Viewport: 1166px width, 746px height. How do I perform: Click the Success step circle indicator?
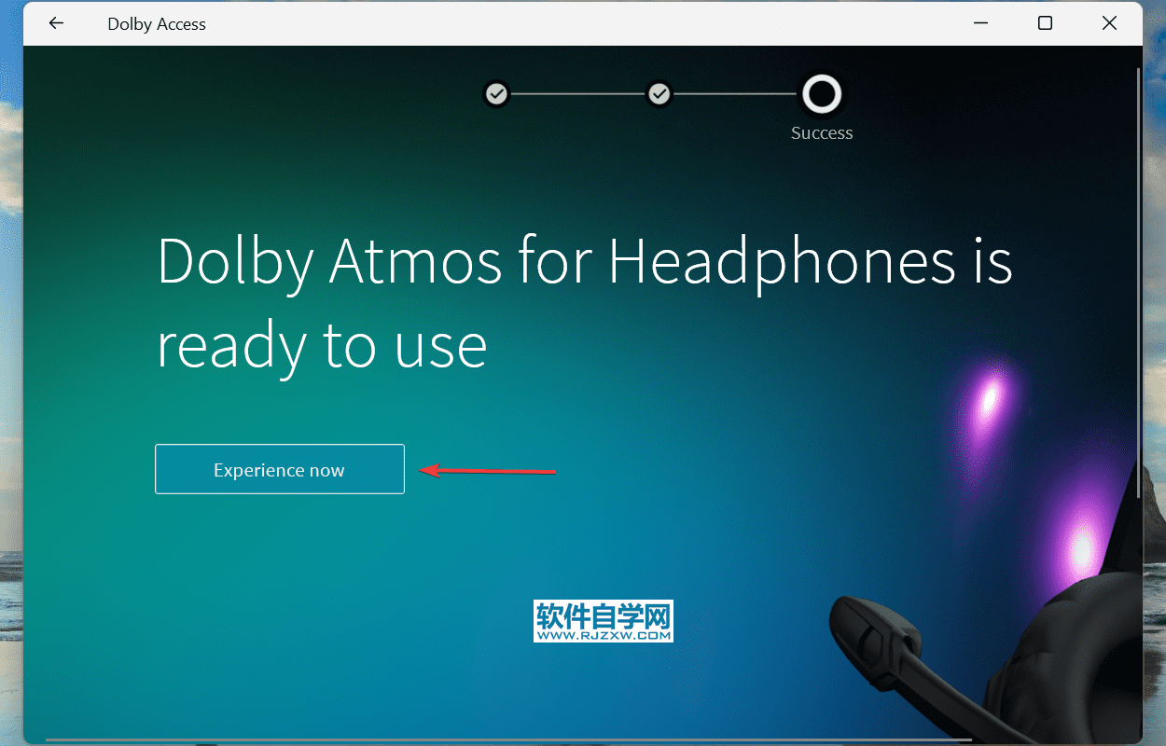(x=822, y=93)
